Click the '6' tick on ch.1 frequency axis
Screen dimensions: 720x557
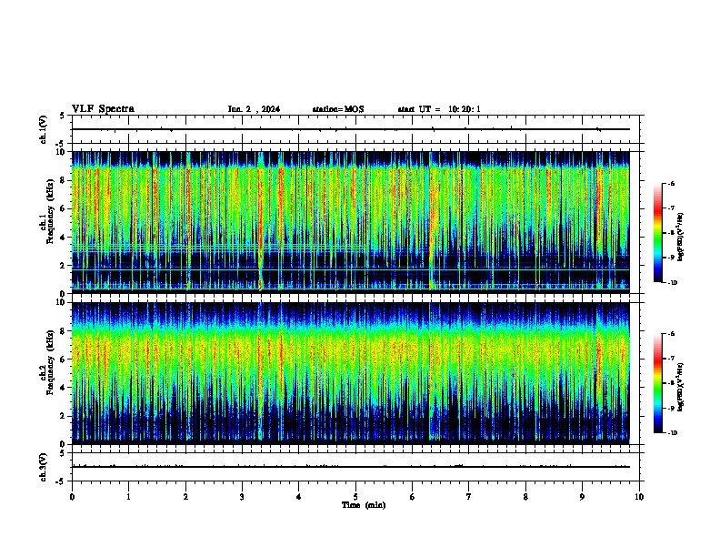pos(64,208)
